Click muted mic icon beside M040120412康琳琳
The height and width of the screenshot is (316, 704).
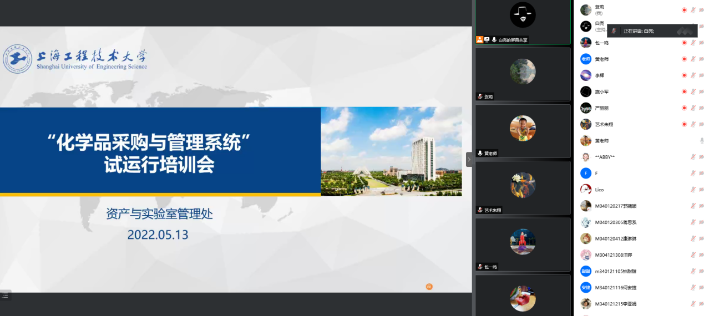(x=693, y=239)
